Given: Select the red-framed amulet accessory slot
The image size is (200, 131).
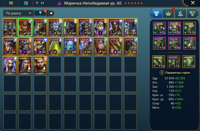Looking at the screenshot, I should [174, 61].
